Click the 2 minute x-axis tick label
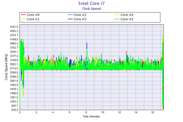Image resolution: width=183 pixels, height=122 pixels. pos(36,112)
